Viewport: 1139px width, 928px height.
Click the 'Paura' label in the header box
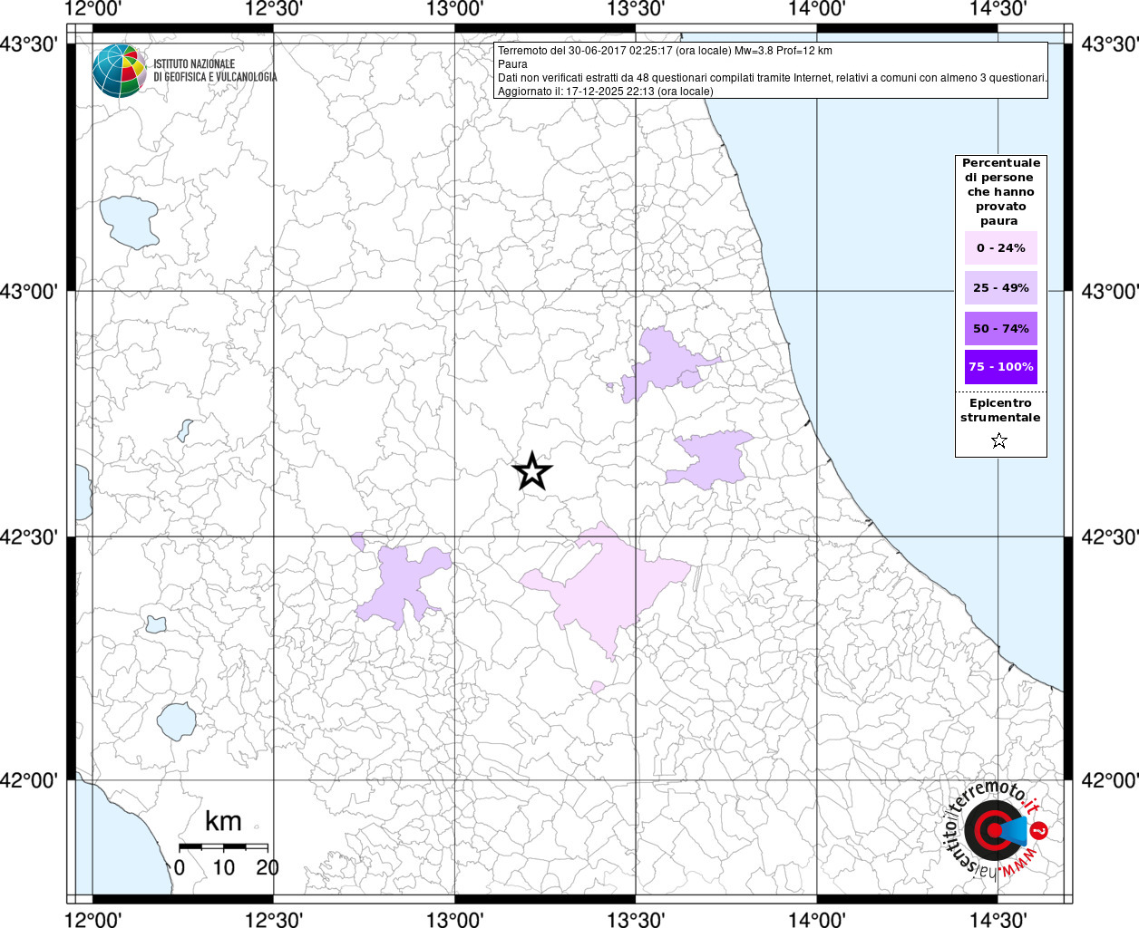pos(512,64)
